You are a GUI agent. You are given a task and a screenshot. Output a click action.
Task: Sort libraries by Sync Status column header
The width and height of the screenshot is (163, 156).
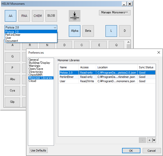click(x=146, y=67)
